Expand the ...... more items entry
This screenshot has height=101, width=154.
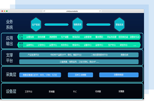(135, 45)
